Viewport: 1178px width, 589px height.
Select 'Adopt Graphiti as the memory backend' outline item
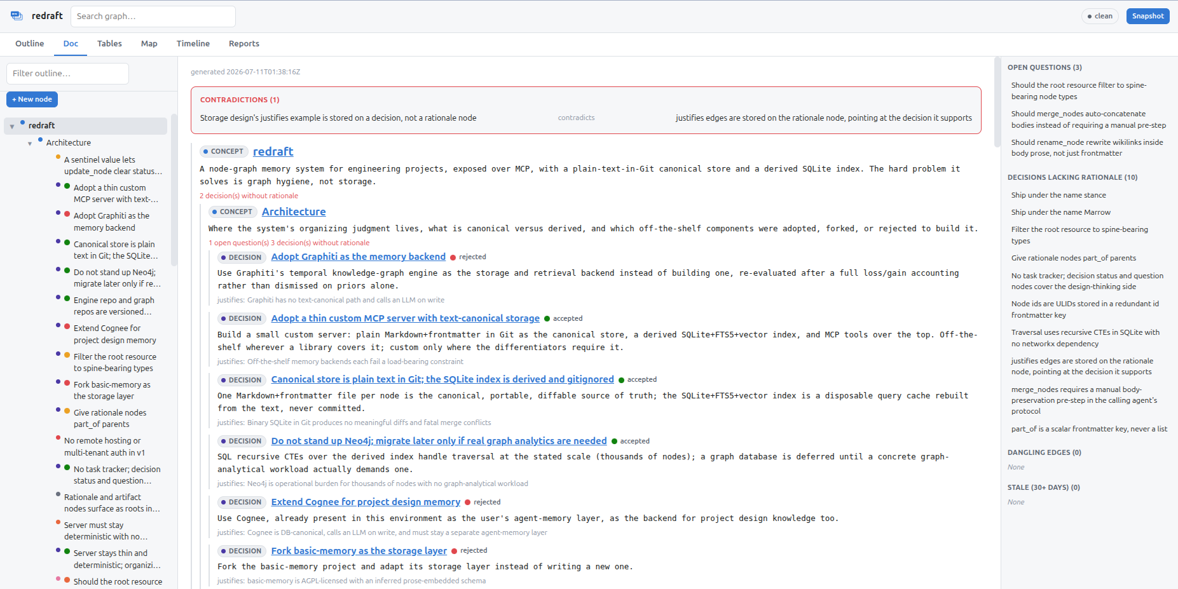(111, 222)
